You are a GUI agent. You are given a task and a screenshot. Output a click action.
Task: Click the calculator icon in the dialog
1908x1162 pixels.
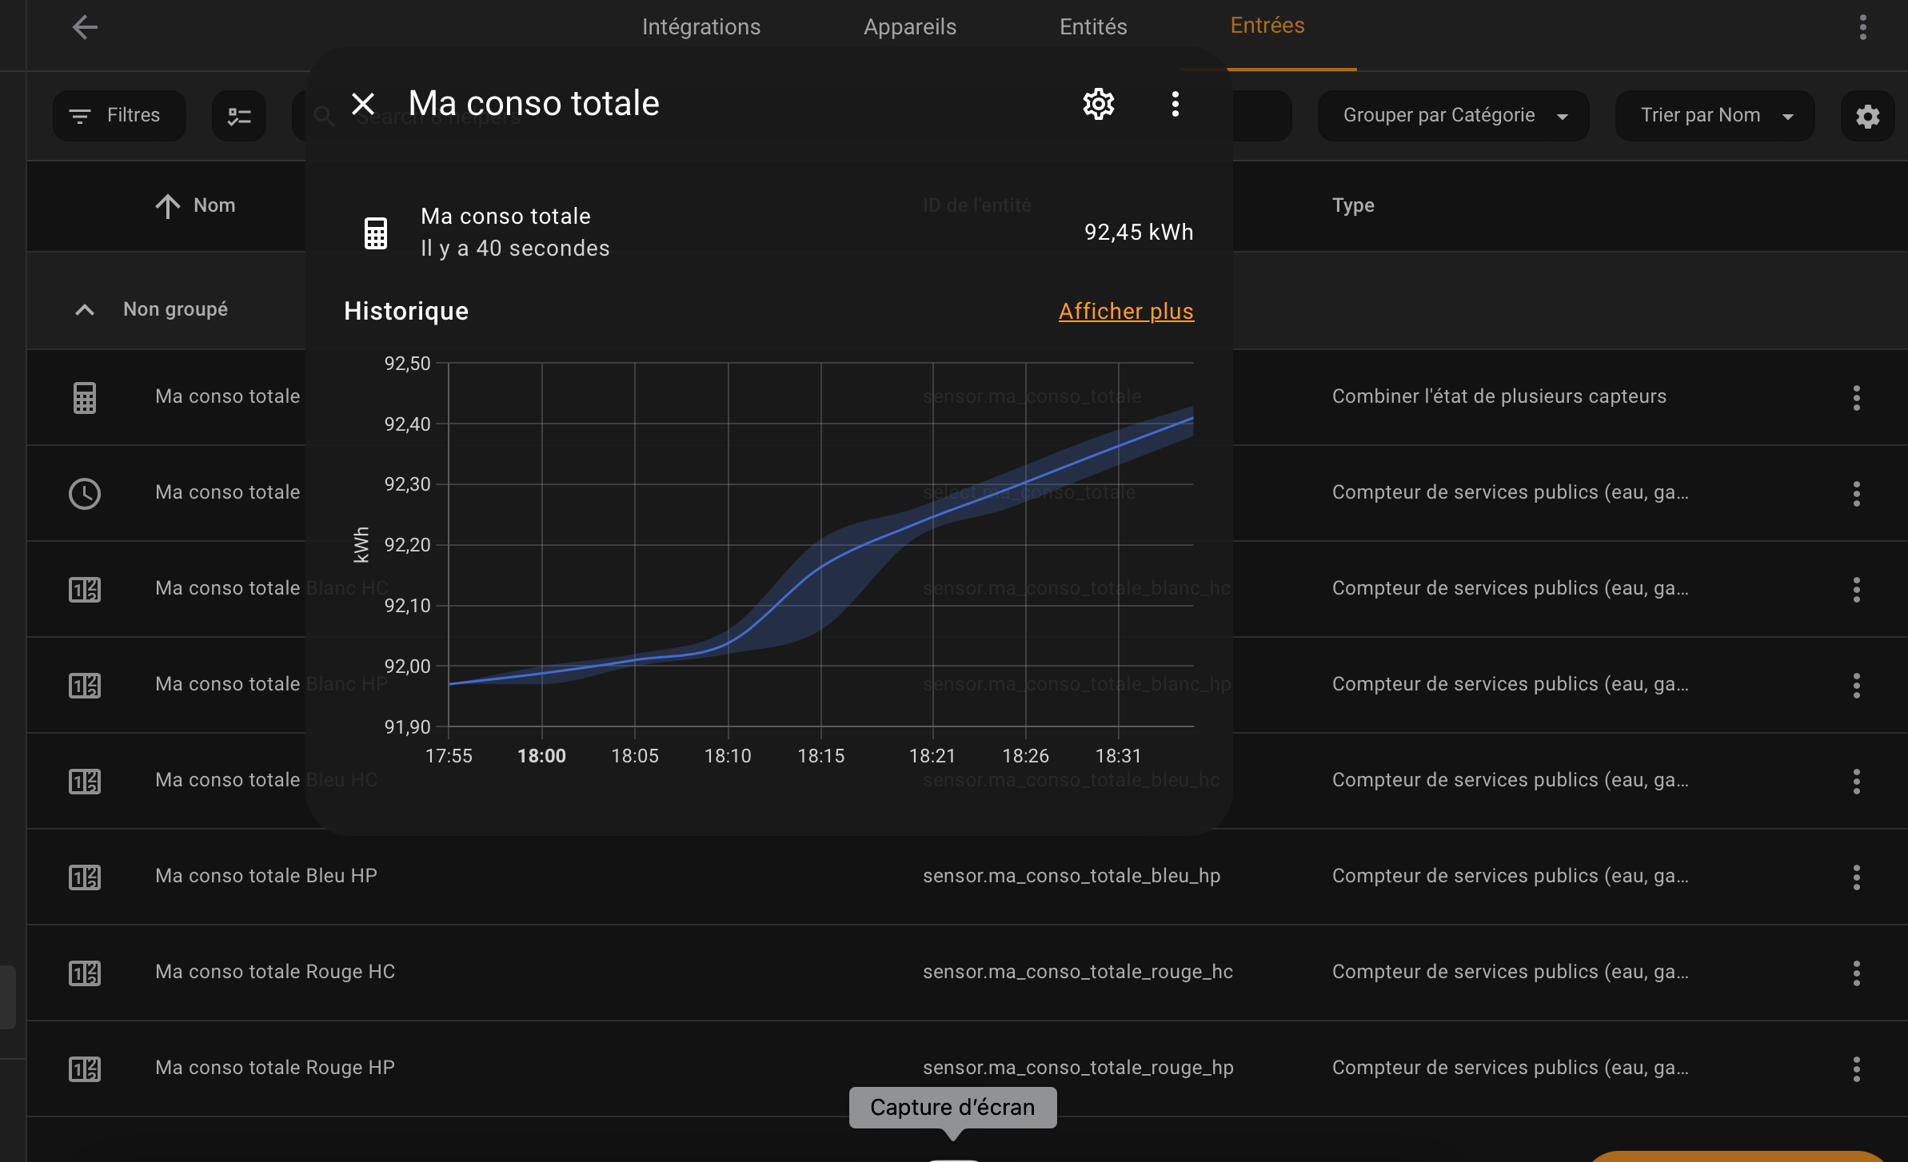pyautogui.click(x=376, y=233)
